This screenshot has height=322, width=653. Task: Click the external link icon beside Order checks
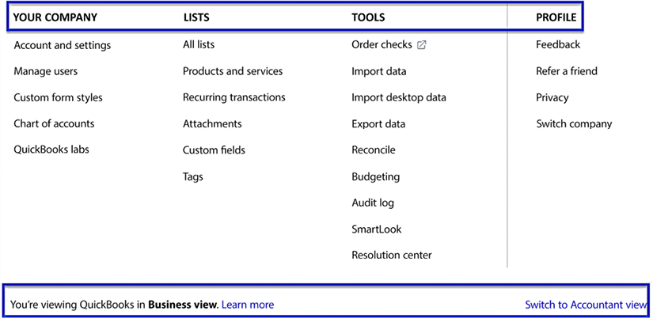coord(421,45)
